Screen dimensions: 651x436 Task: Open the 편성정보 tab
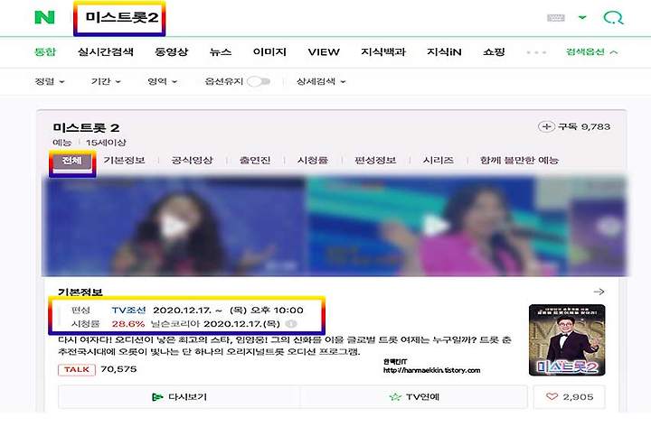click(x=375, y=160)
